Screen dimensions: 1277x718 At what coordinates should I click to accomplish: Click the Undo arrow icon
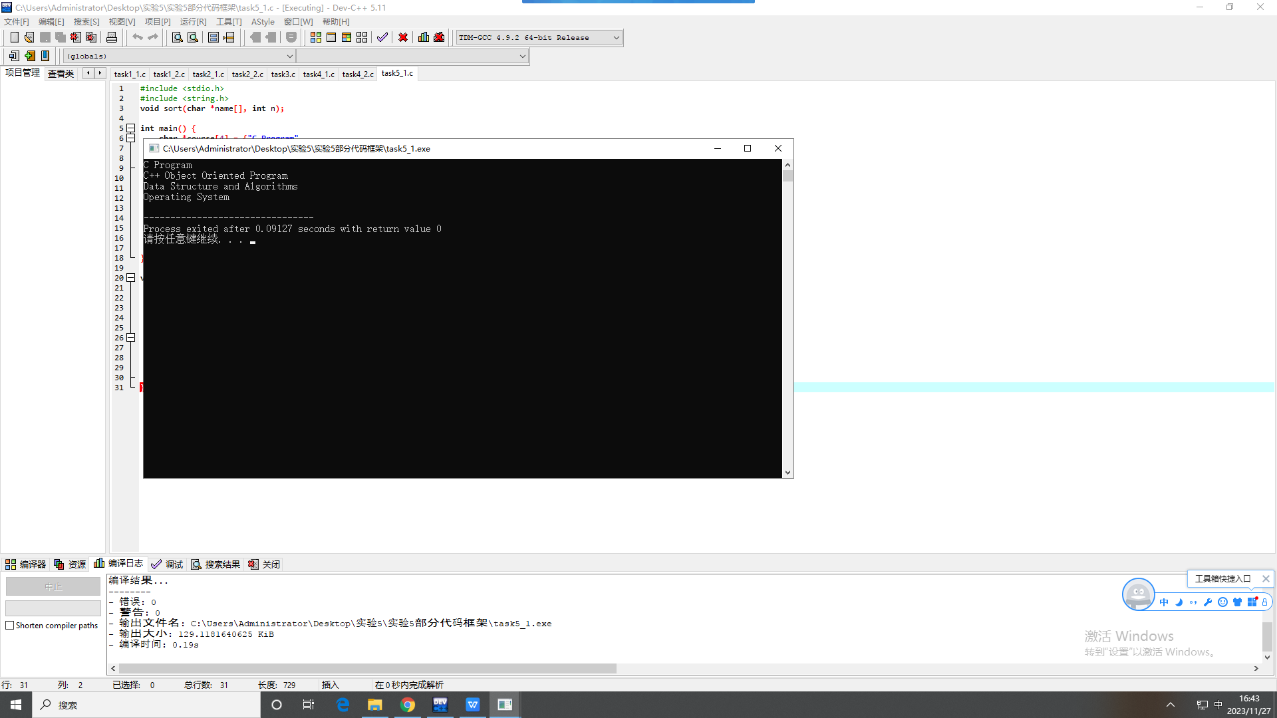coord(137,37)
